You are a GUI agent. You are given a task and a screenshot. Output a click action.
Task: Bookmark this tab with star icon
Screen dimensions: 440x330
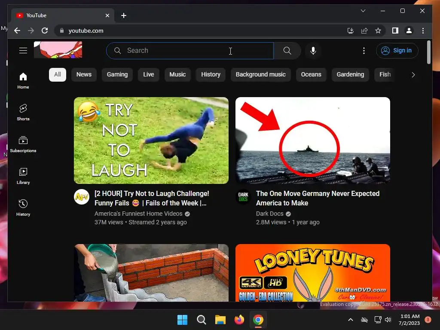[378, 31]
